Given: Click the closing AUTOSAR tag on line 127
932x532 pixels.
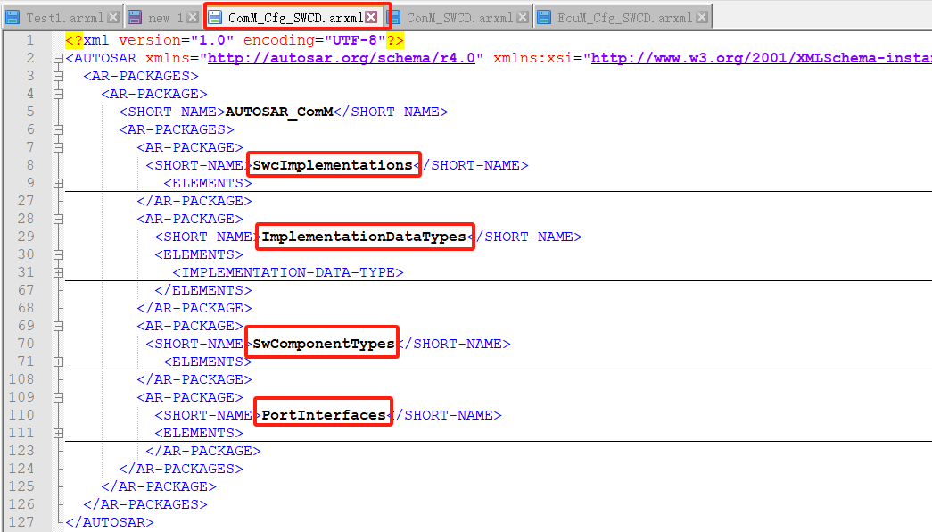Looking at the screenshot, I should (x=110, y=522).
